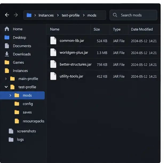Click the 524 KB size cell
The image size is (164, 163).
point(102,41)
